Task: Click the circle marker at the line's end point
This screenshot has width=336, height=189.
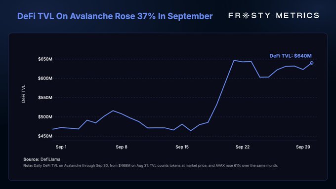Action: (312, 63)
